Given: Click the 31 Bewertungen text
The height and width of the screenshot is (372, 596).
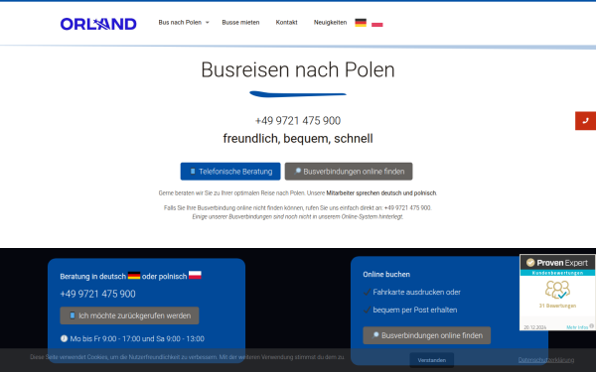Looking at the screenshot, I should click(557, 306).
